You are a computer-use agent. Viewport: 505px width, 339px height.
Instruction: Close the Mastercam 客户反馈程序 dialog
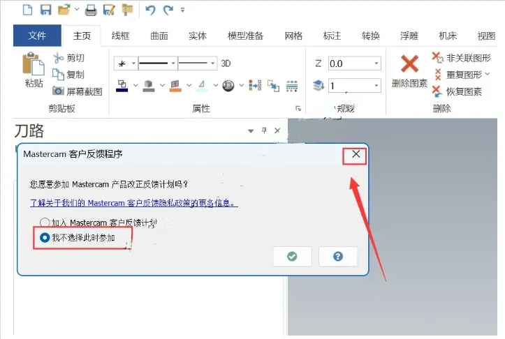click(356, 154)
